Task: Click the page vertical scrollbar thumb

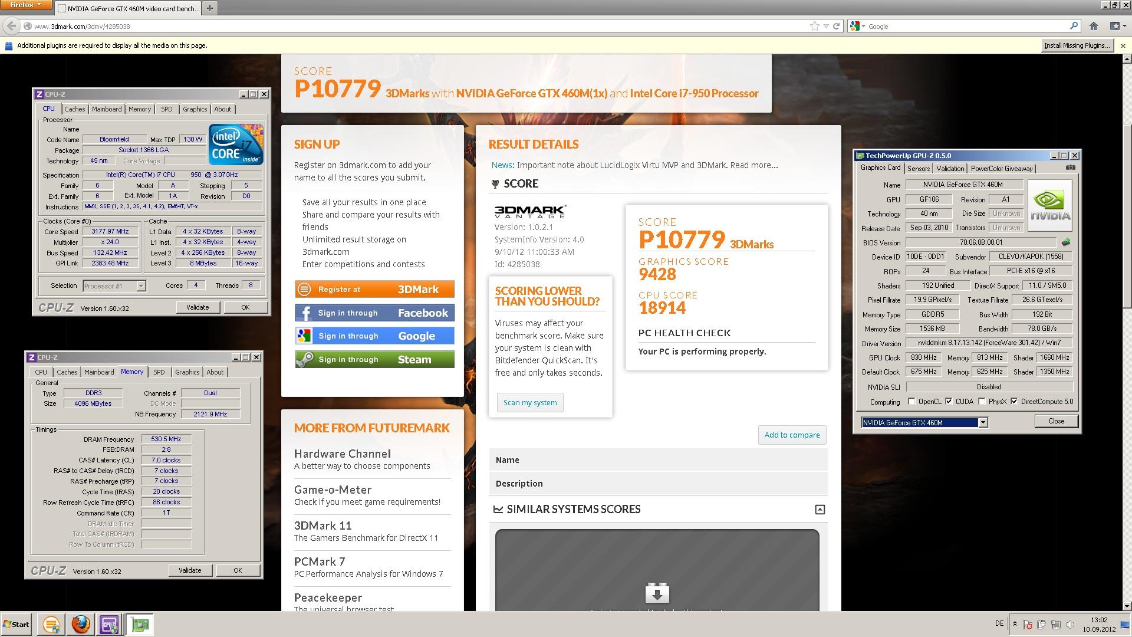Action: coord(1127,216)
